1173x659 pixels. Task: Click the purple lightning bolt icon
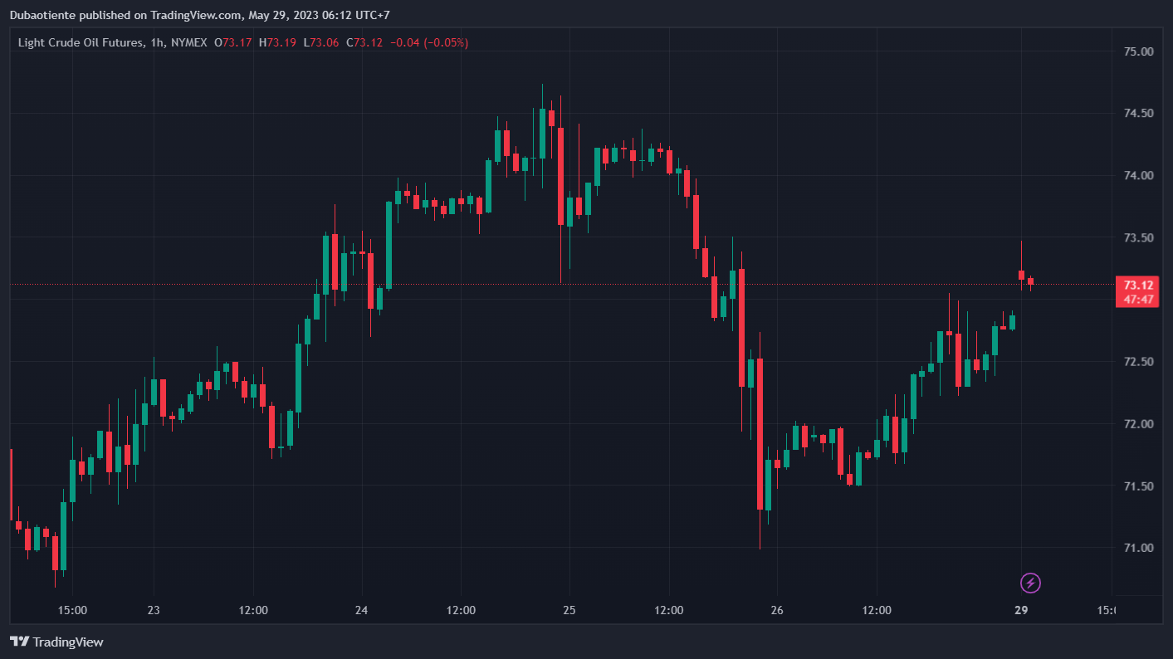coord(1030,583)
